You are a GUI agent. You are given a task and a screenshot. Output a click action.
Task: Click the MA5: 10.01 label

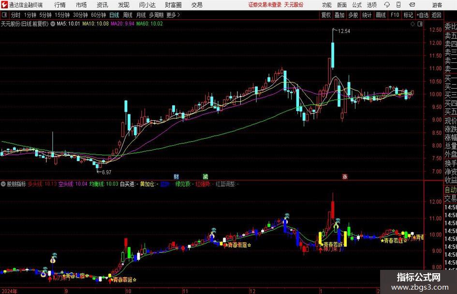(x=68, y=24)
